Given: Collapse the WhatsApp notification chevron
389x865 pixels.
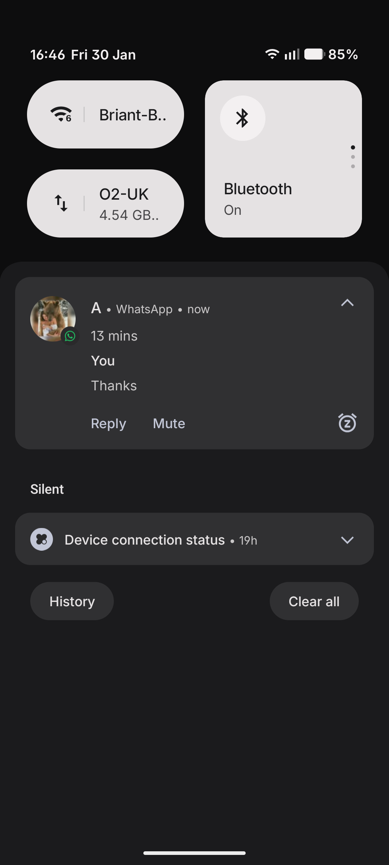Looking at the screenshot, I should 347,303.
